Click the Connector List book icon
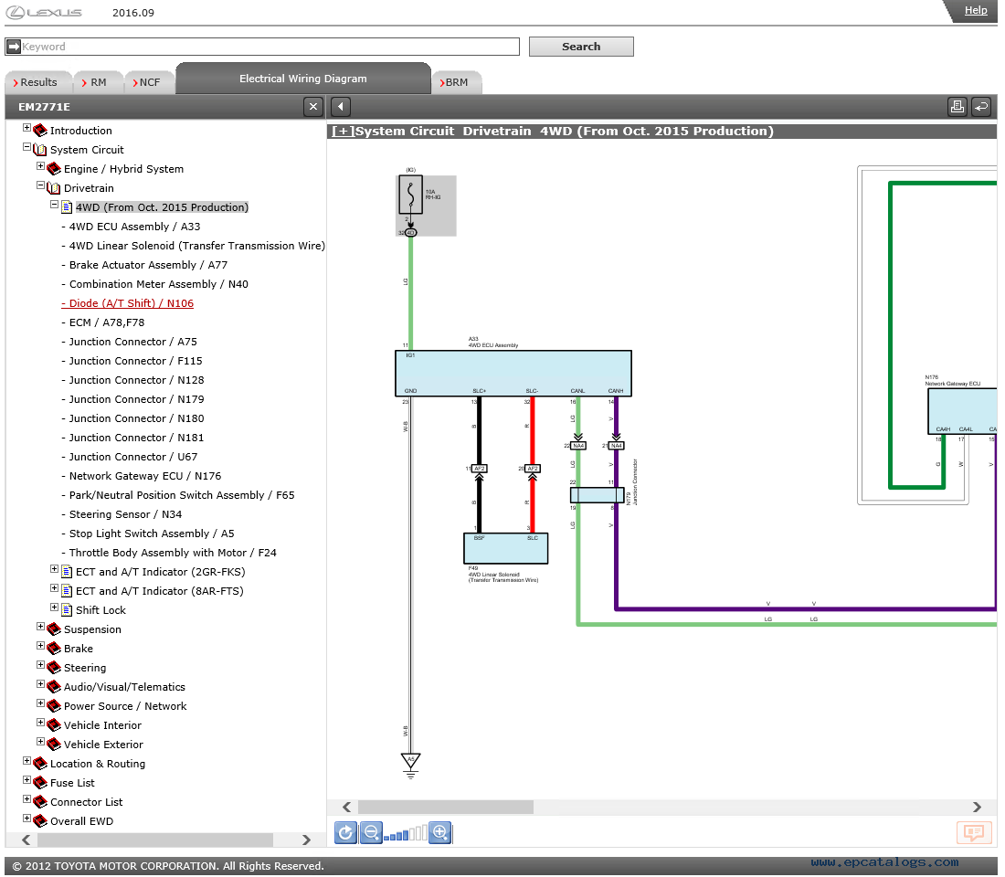 [39, 803]
